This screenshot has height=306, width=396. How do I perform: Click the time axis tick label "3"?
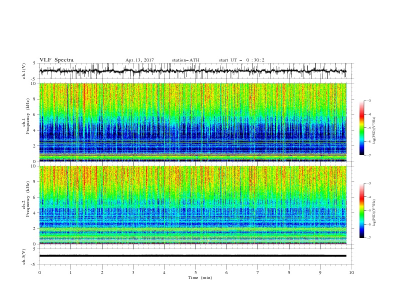133,272
